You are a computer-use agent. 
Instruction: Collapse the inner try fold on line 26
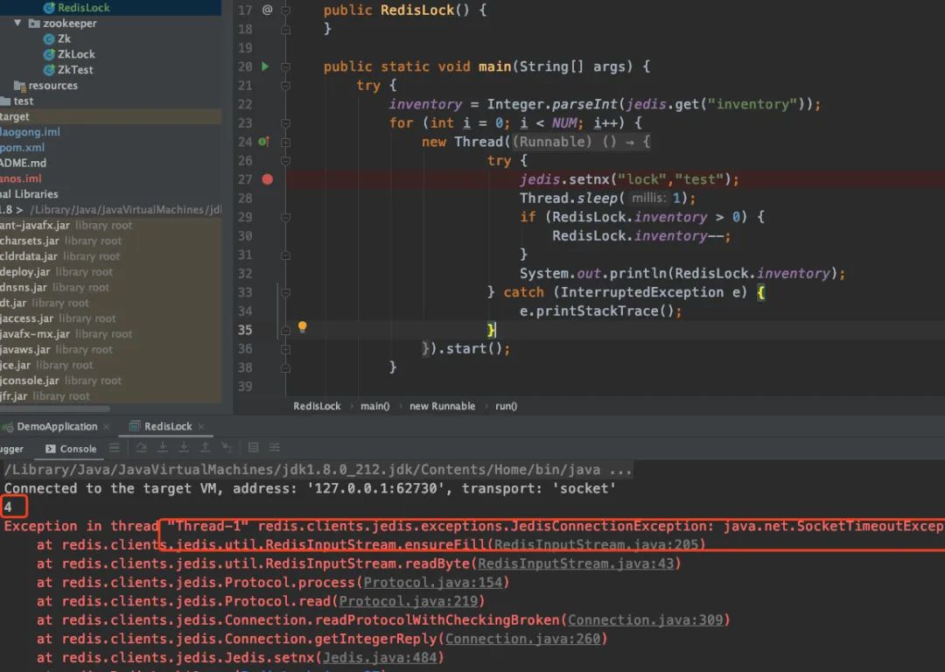pyautogui.click(x=285, y=161)
